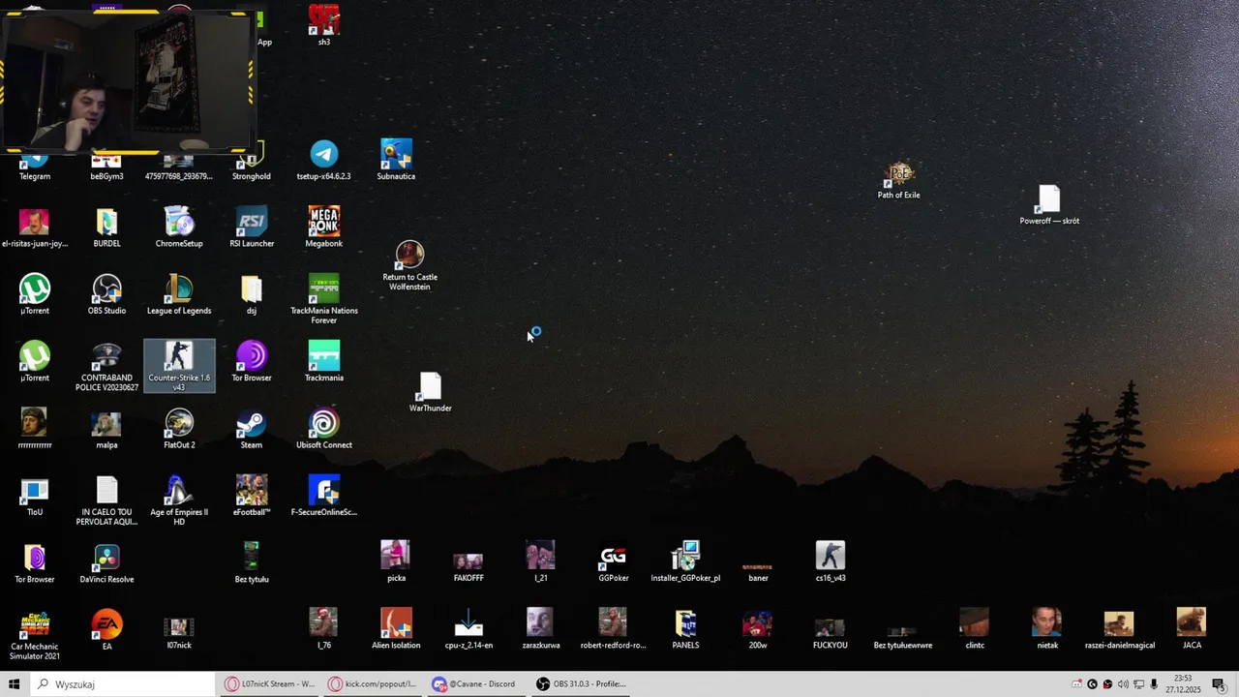Select the Counter-Strike 1.6 v43 icon
The height and width of the screenshot is (697, 1239).
179,366
